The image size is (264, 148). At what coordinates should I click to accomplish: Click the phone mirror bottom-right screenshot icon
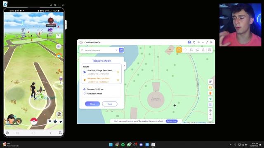pos(60,133)
